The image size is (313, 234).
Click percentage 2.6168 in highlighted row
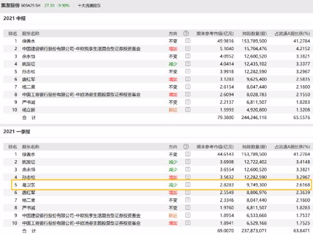click(x=303, y=185)
